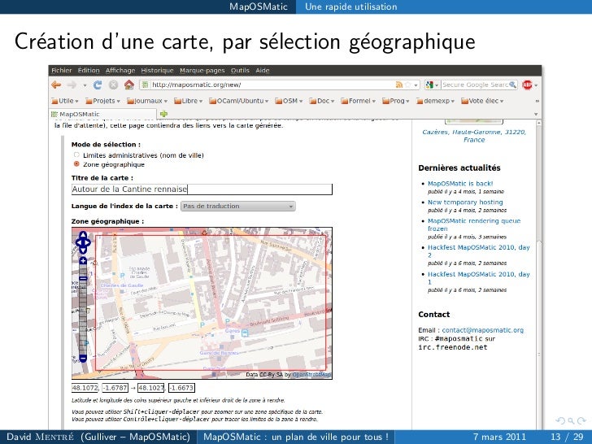Click the 'Une rapide utilisation' slide section
Viewport: 592px width, 444px height.
click(351, 7)
